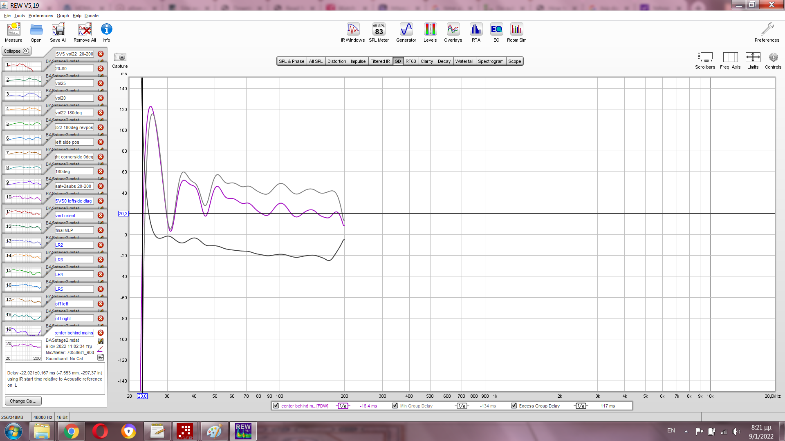This screenshot has height=441, width=785.
Task: Open the Tools menu
Action: point(19,16)
